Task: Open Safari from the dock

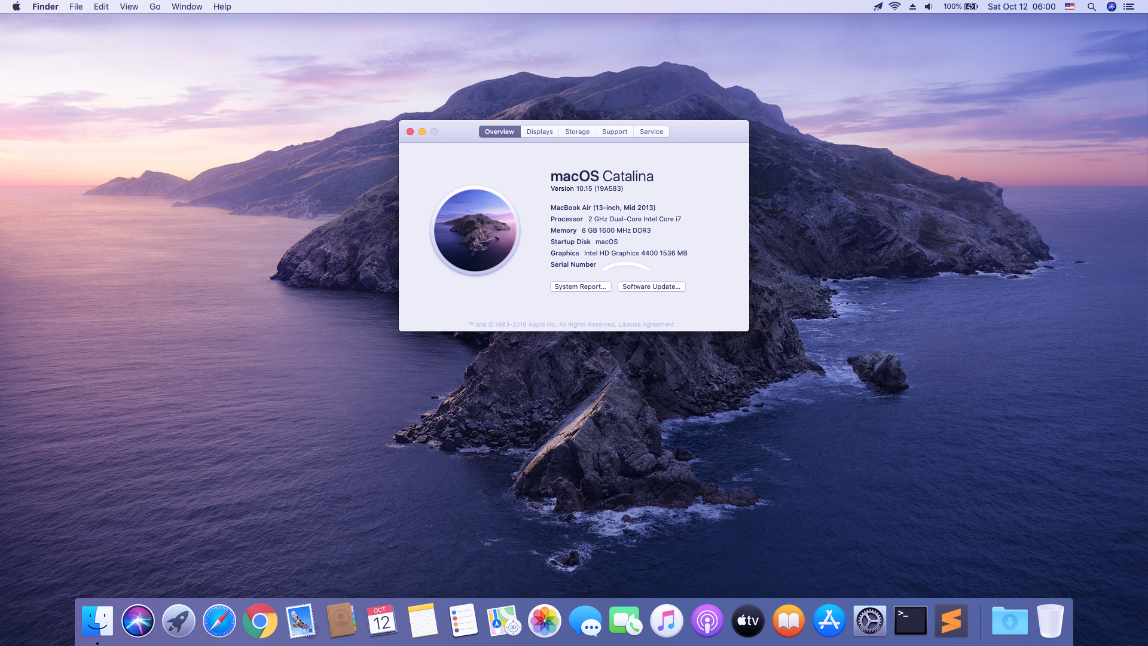Action: (219, 621)
